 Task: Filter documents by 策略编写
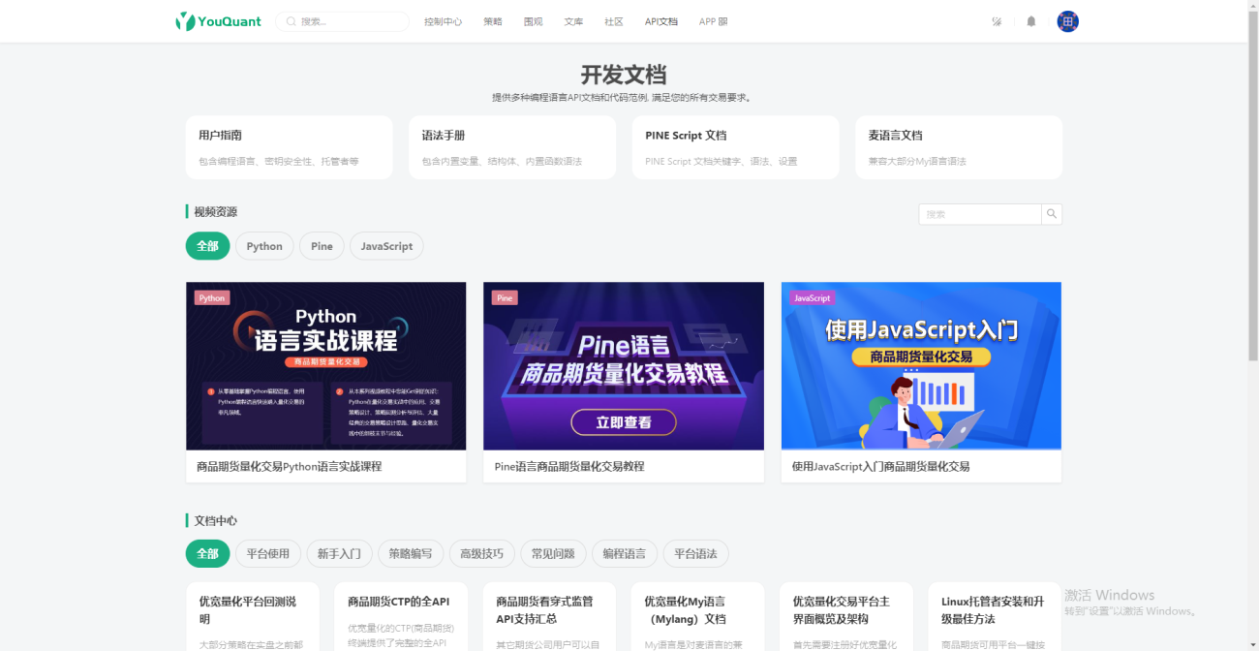(x=411, y=554)
